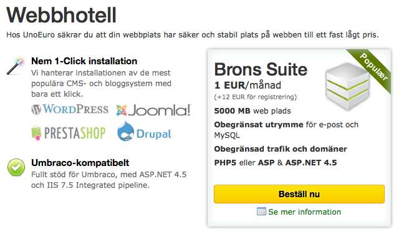This screenshot has height=234, width=399.
Task: Click the table icon beside Se mer information
Action: 261,212
